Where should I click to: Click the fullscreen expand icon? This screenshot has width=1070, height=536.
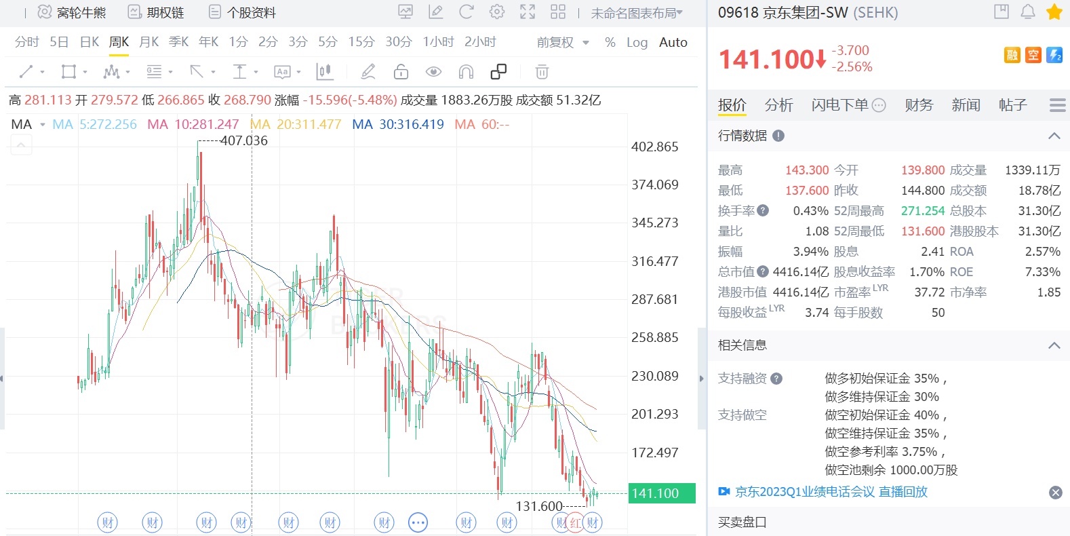[x=527, y=12]
